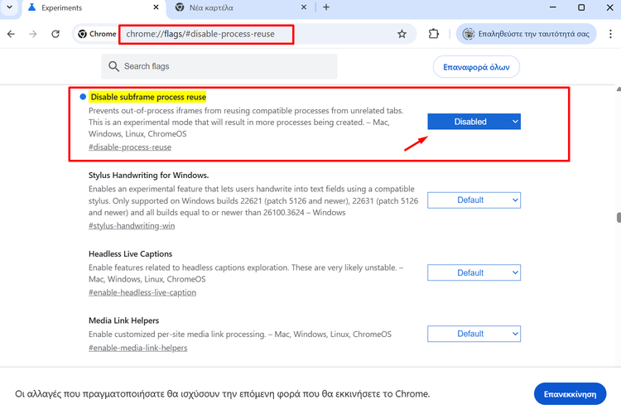The image size is (621, 414).
Task: Open the Extensions puzzle icon
Action: pyautogui.click(x=433, y=34)
